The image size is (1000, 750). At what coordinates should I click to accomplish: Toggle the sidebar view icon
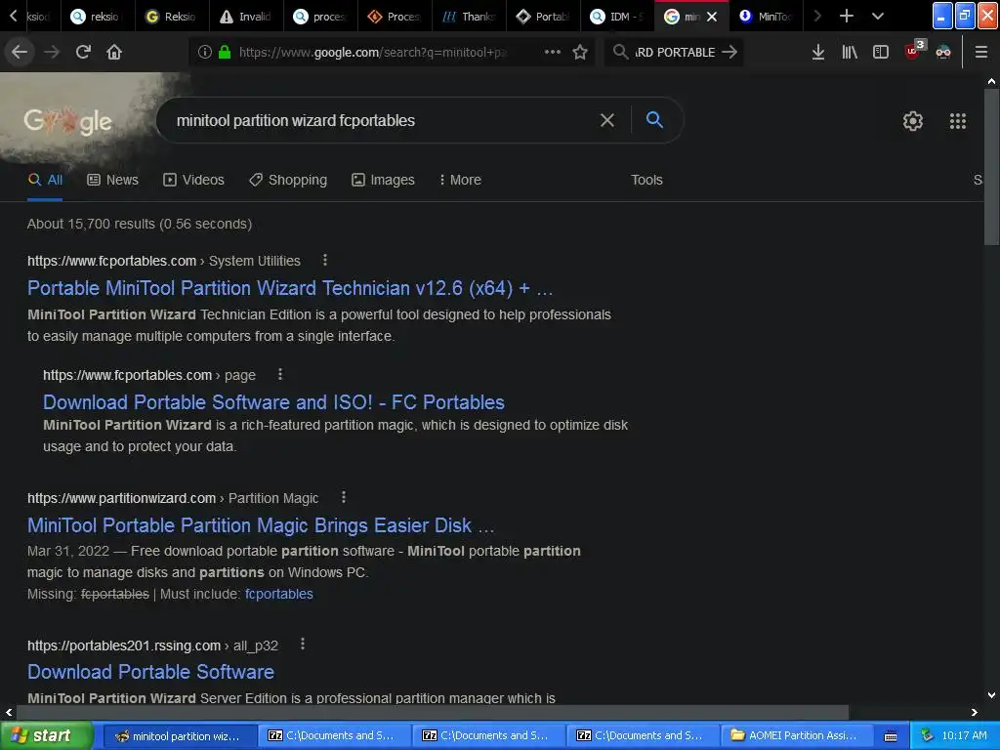[x=881, y=52]
